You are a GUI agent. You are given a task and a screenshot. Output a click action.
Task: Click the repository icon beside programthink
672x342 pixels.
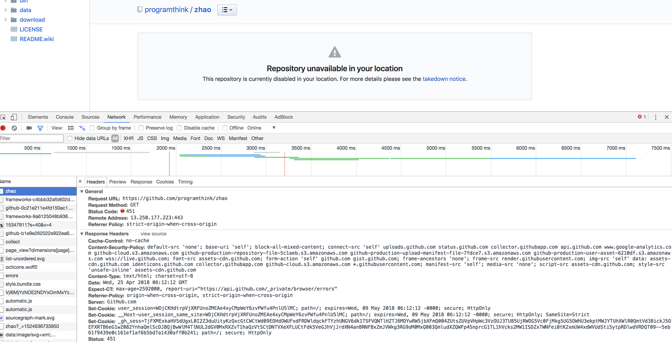coord(140,10)
